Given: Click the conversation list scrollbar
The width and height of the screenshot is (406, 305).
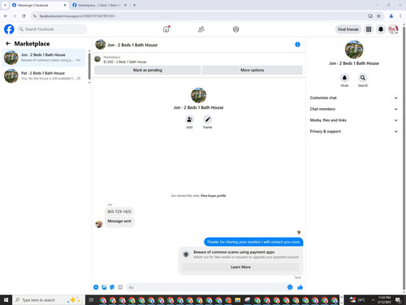Looking at the screenshot, I should point(89,67).
